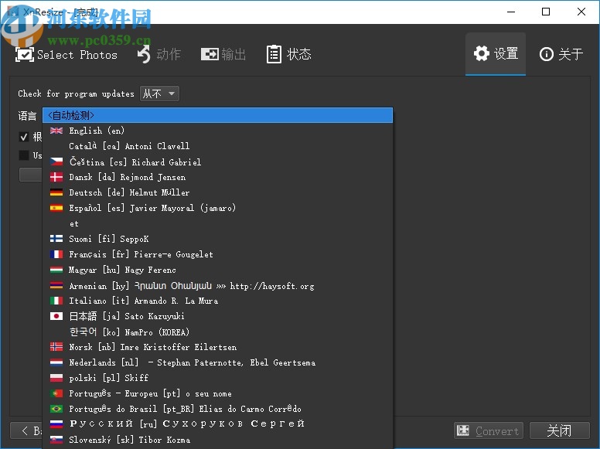Choose 한국어 [ko] NamPro
The width and height of the screenshot is (600, 449).
(217, 332)
